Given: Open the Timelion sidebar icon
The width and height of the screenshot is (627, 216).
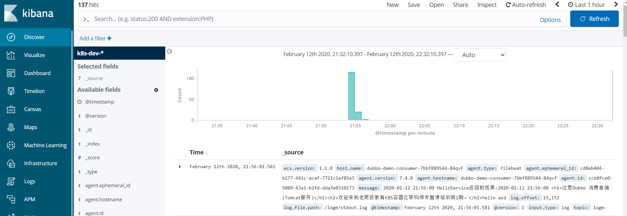Looking at the screenshot, I should tap(11, 91).
